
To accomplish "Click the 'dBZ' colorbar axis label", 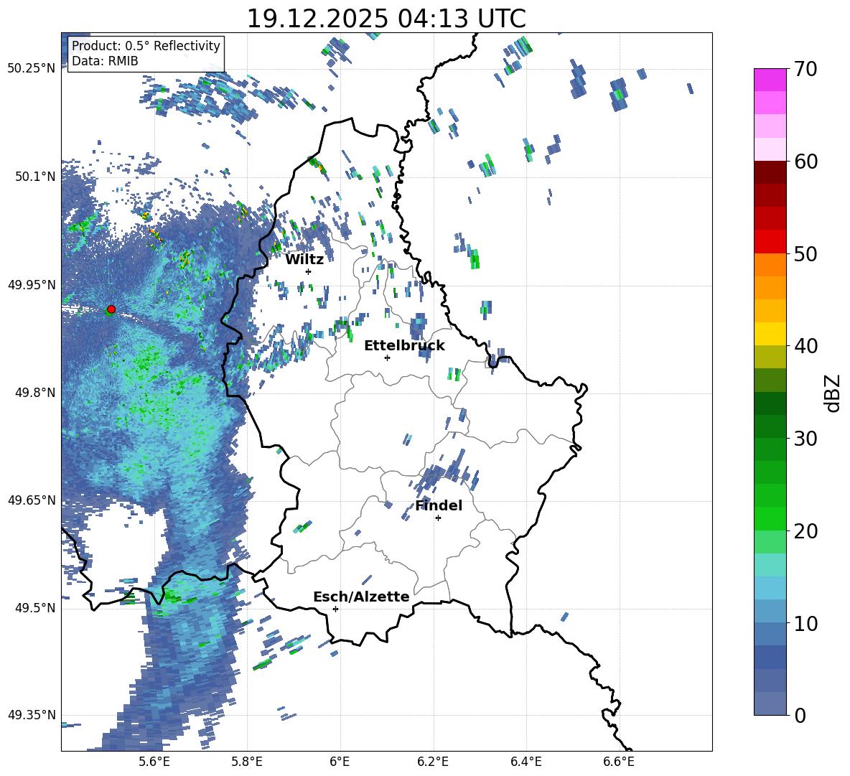I will coord(832,393).
